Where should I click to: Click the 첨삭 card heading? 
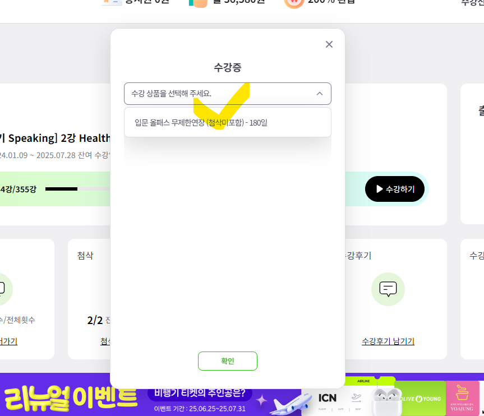(85, 256)
